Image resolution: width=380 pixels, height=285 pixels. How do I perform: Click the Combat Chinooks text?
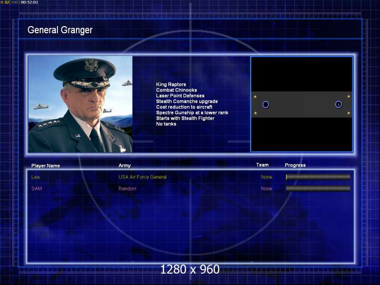pyautogui.click(x=176, y=90)
